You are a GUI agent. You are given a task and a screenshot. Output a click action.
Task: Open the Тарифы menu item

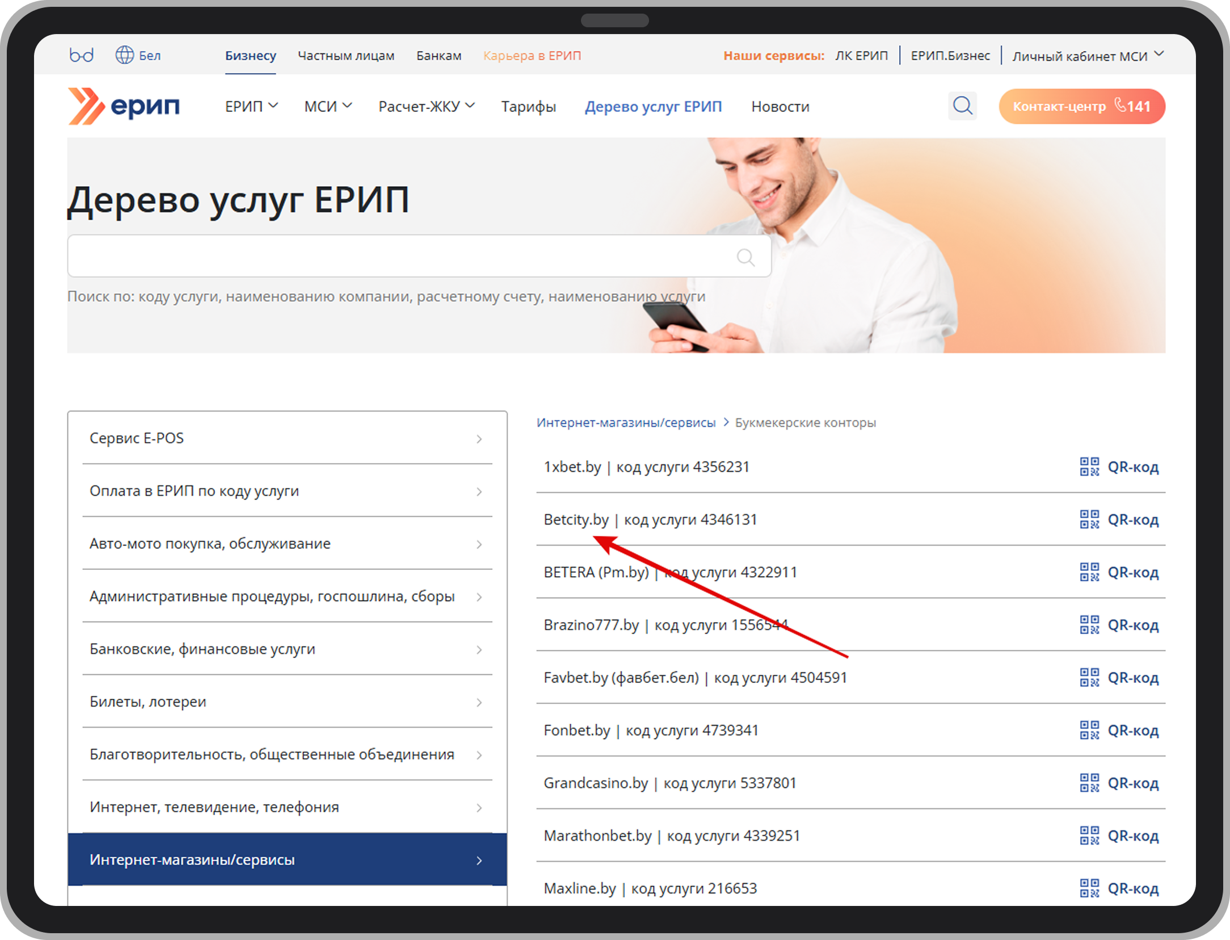528,107
